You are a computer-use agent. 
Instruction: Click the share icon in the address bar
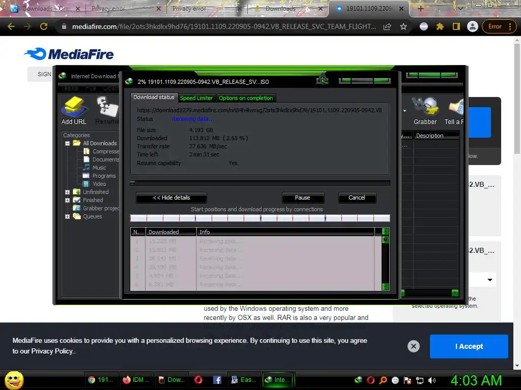tap(387, 26)
